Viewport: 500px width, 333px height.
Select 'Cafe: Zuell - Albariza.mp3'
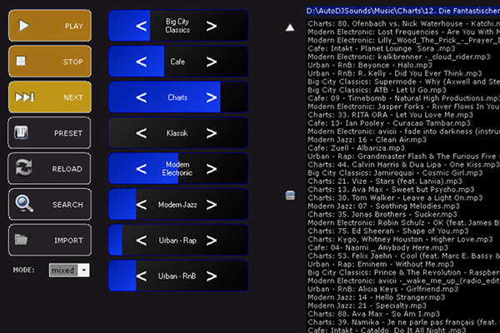(356, 148)
